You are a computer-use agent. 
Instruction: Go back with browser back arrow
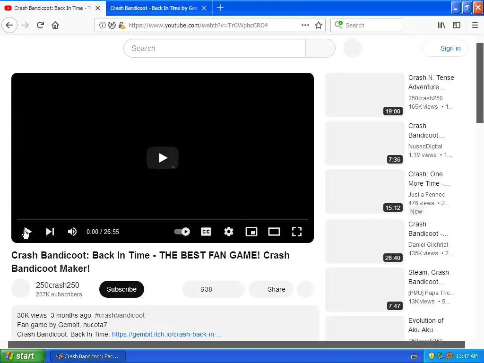(x=9, y=25)
